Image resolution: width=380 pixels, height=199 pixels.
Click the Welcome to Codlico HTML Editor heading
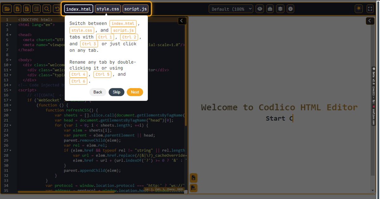click(279, 108)
